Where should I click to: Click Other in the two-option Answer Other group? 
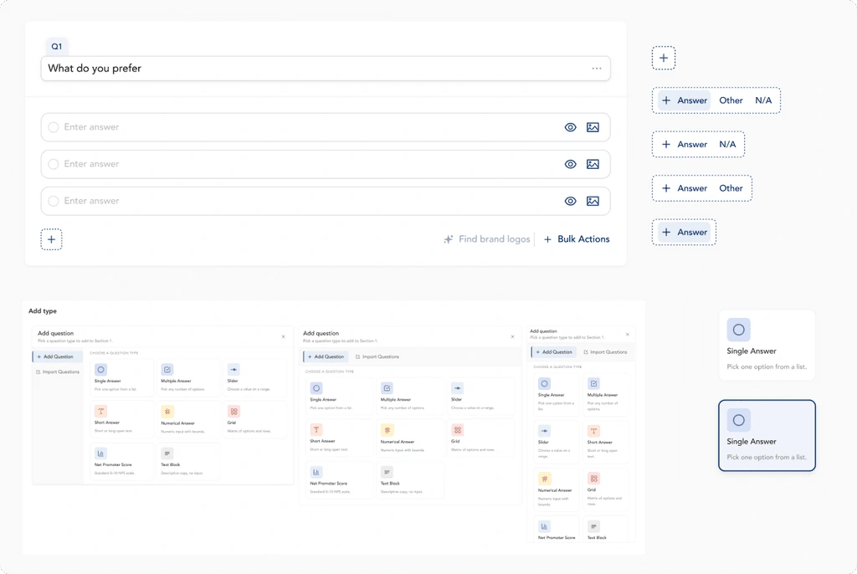click(x=731, y=188)
